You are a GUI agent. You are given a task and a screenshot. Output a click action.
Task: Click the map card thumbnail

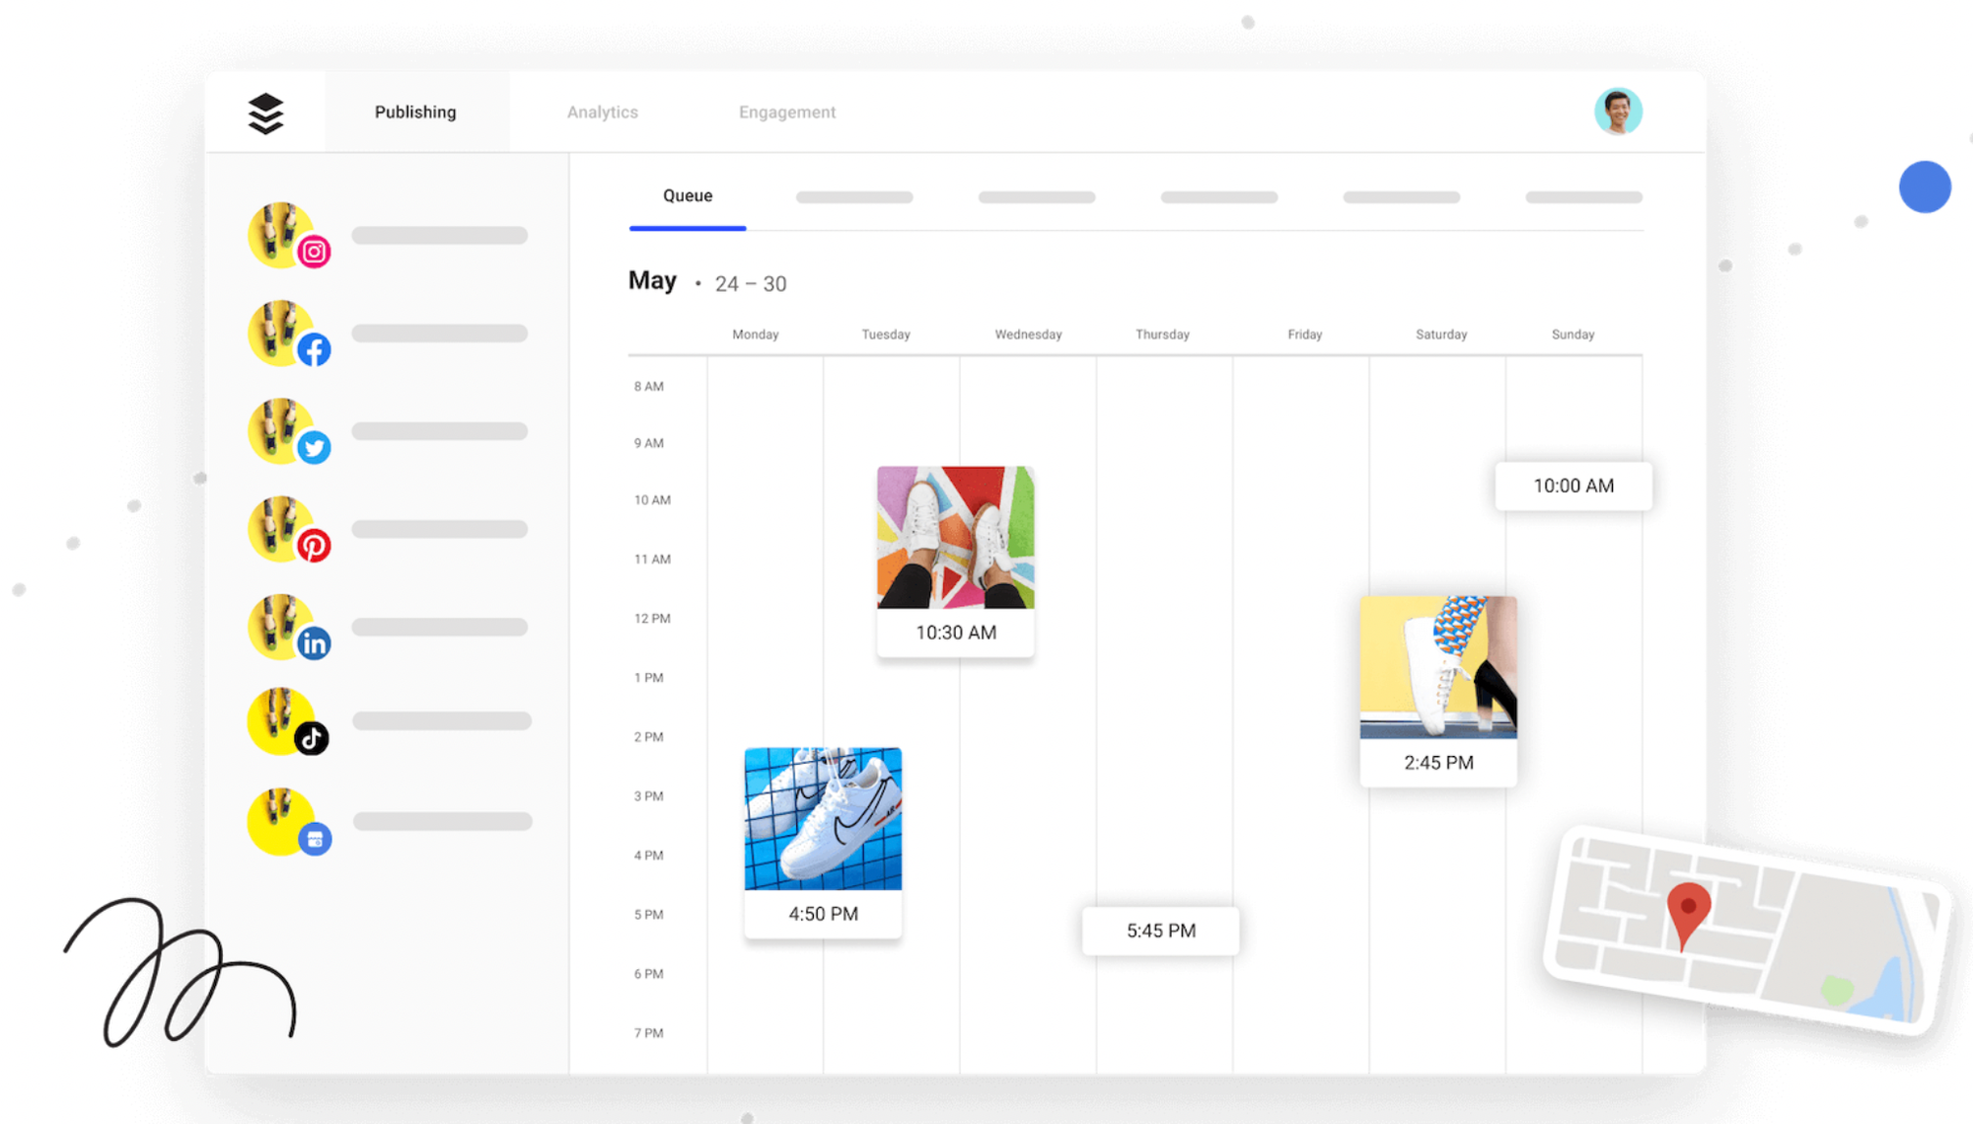point(1749,931)
